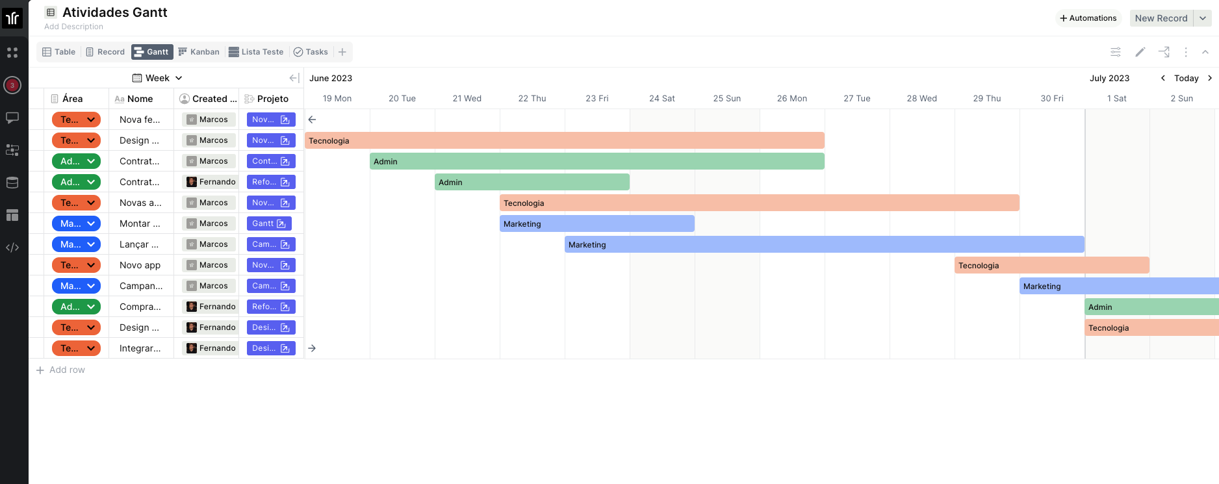Viewport: 1219px width, 484px height.
Task: Expand the New Record dropdown arrow
Action: click(x=1203, y=18)
